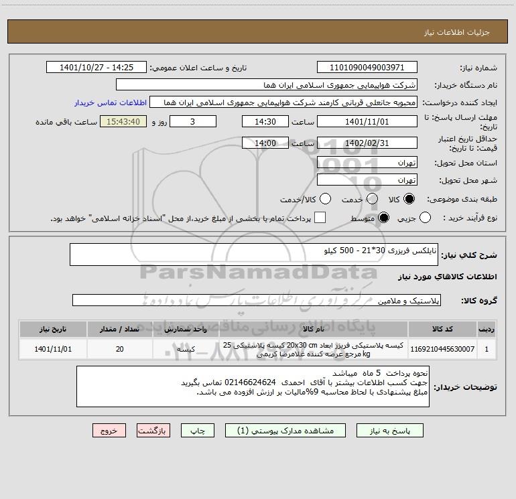Click the خروج exit button
The image size is (516, 499).
click(x=109, y=431)
